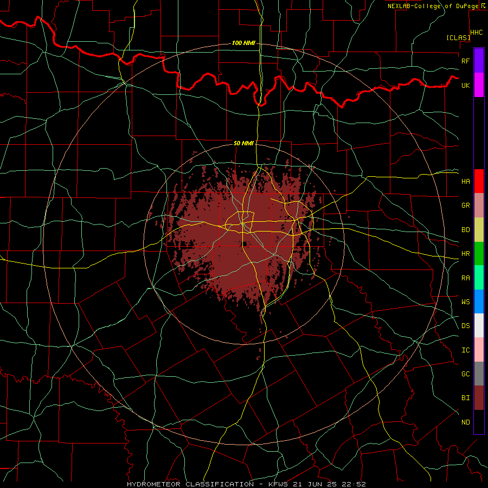Image resolution: width=488 pixels, height=488 pixels.
Task: Click the HYDROMETEOR CLASSIFICATION title text
Action: [x=190, y=484]
